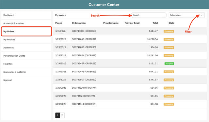Screen dimensions: 209x122
Task: Open order SO0742630 (ORDER32)
Action: point(84,39)
